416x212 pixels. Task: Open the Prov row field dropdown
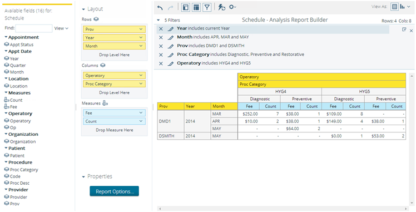(x=141, y=29)
